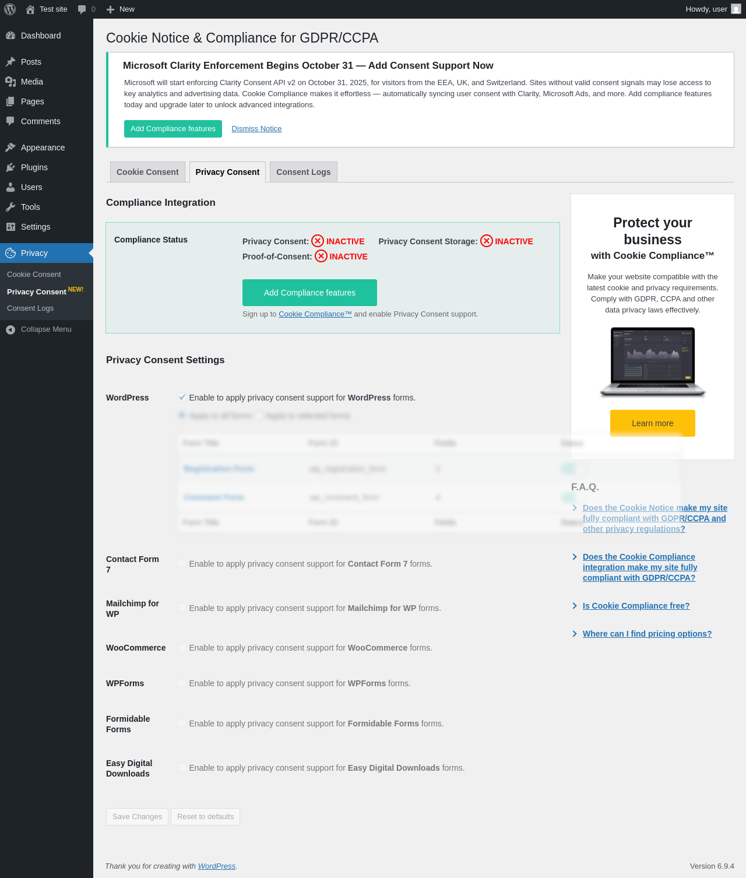Click the Settings sliders icon
Screen dimensions: 746x878
point(10,227)
